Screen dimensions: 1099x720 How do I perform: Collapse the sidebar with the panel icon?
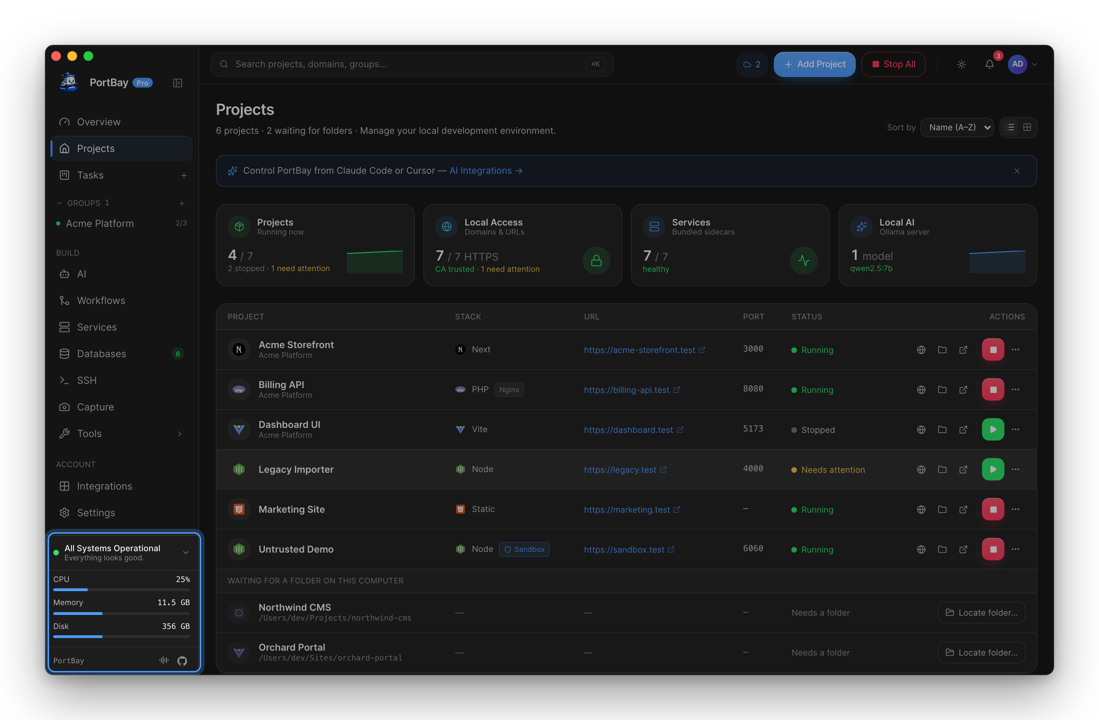point(177,83)
